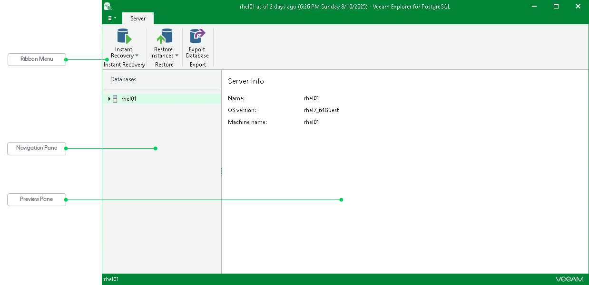
Task: Select rhel01 in the Databases pane
Action: click(x=128, y=98)
